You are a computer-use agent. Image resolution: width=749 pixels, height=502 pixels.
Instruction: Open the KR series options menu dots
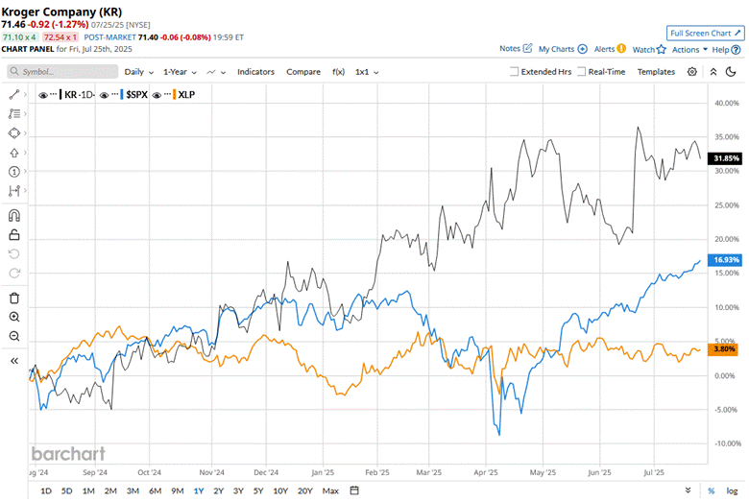point(54,95)
